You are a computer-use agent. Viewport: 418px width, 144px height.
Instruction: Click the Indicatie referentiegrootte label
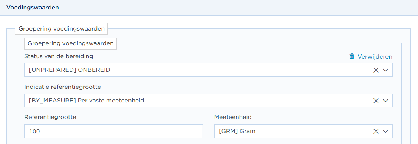(x=63, y=87)
